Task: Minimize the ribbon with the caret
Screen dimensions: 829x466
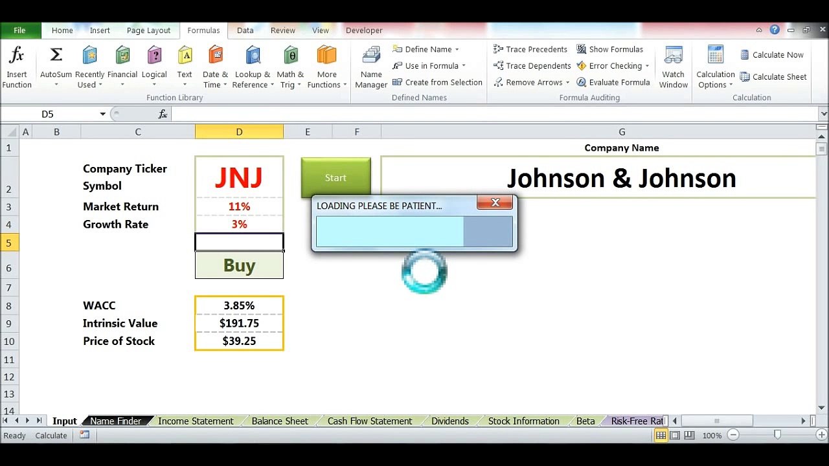Action: click(760, 30)
